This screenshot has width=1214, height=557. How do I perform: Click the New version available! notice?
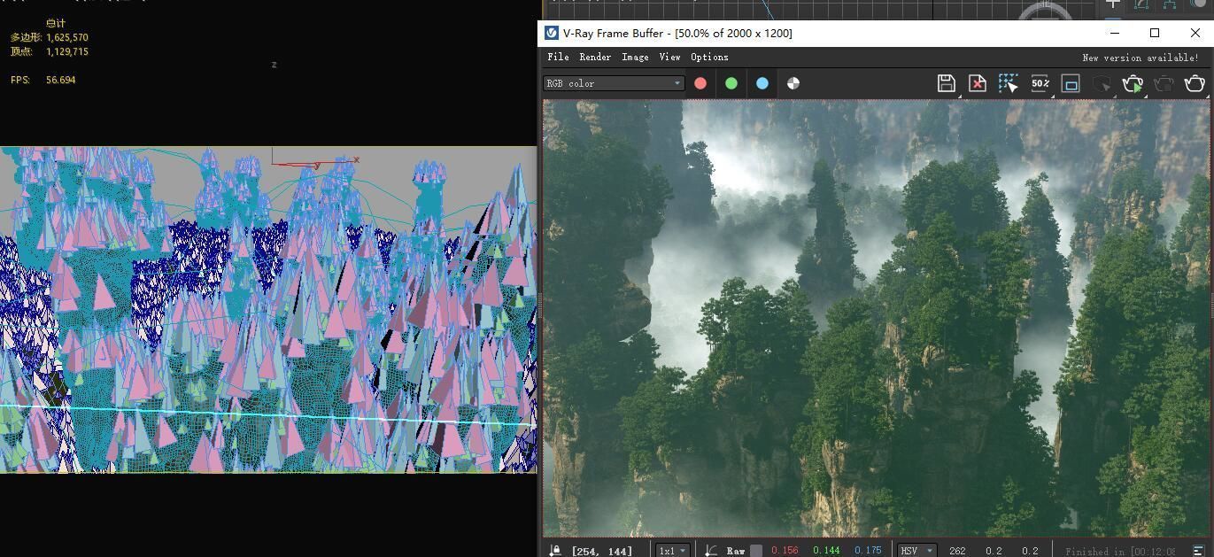1141,58
